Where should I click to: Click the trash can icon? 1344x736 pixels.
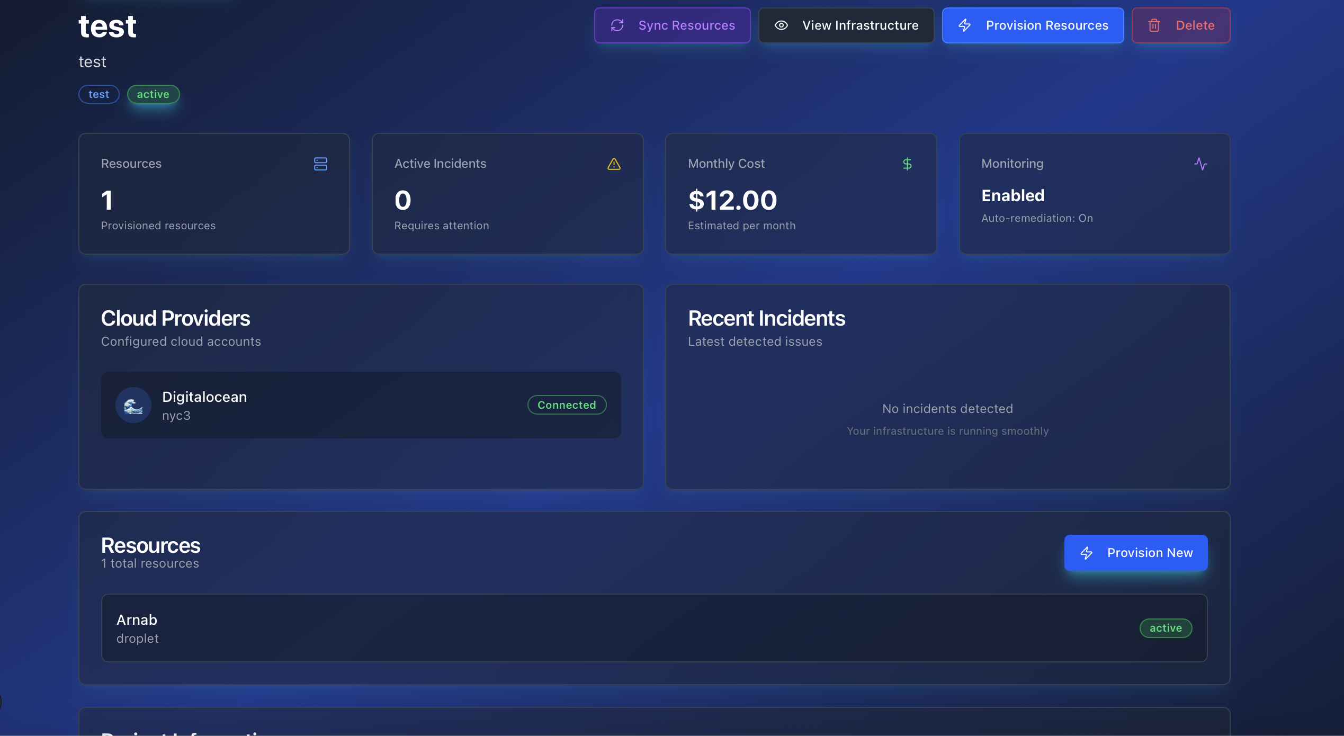coord(1154,25)
